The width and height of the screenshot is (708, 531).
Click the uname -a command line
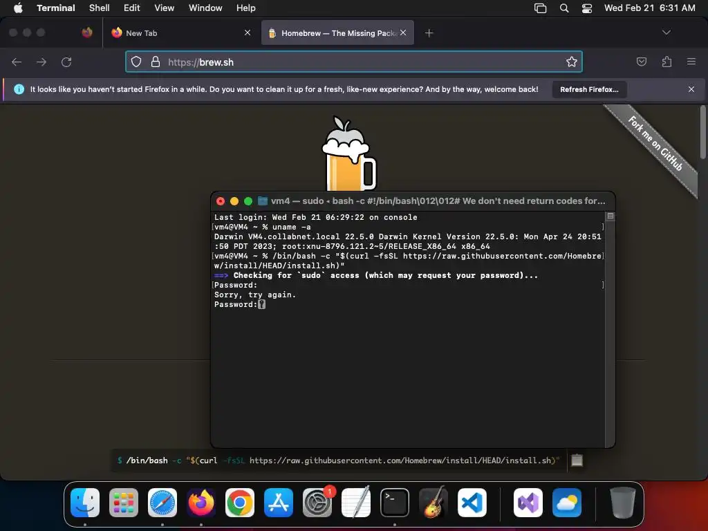(x=262, y=227)
